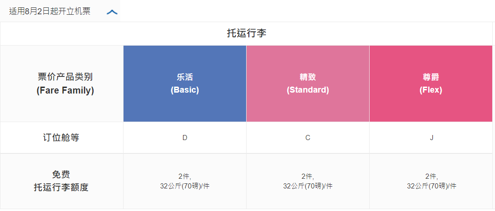Click the 尊爵 fare family title
Image resolution: width=495 pixels, height=211 pixels.
click(431, 77)
